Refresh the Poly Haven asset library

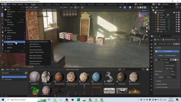pos(26,73)
